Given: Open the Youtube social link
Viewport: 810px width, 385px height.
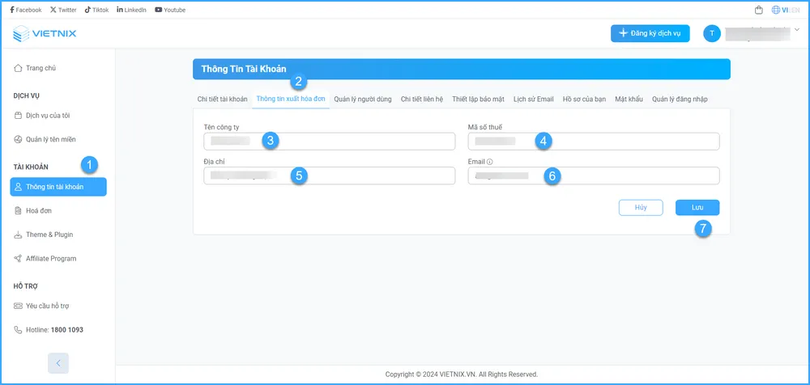Looking at the screenshot, I should [x=170, y=10].
